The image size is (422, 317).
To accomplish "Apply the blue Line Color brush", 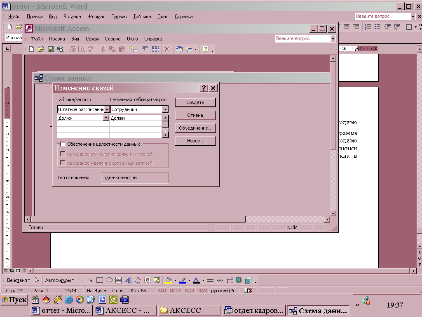I will (183, 280).
